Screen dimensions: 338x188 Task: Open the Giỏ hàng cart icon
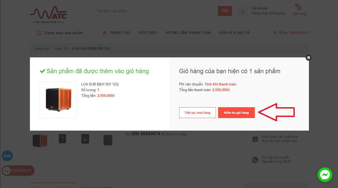(x=299, y=10)
